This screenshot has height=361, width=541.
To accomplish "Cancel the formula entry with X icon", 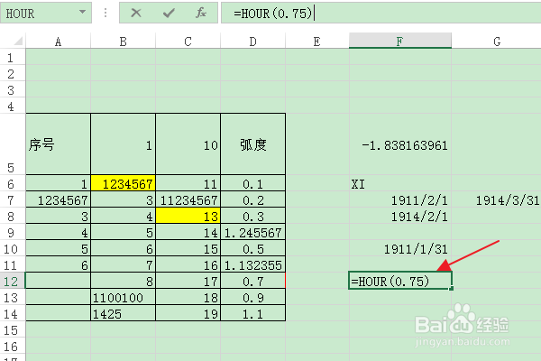I will pos(136,14).
